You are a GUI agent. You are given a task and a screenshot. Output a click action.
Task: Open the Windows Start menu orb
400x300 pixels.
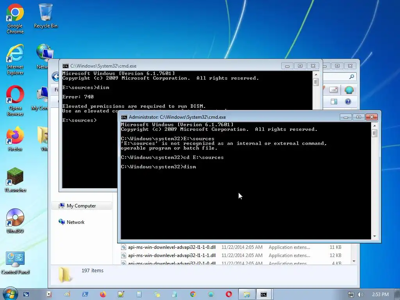[x=10, y=294]
